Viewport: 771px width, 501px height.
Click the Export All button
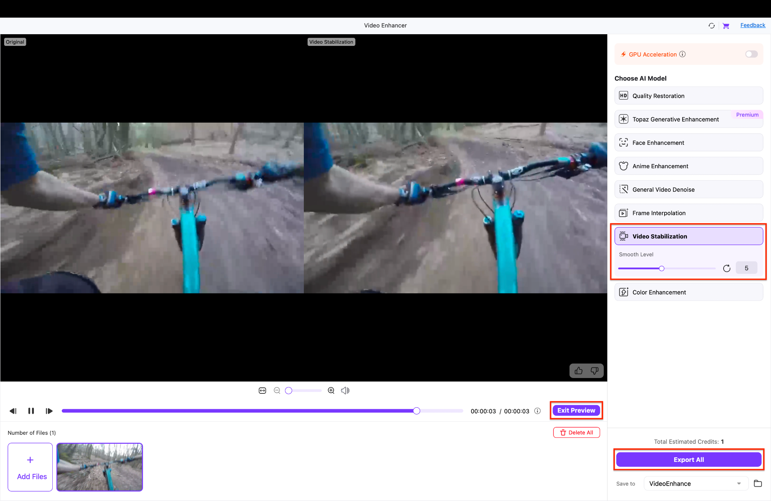(689, 460)
